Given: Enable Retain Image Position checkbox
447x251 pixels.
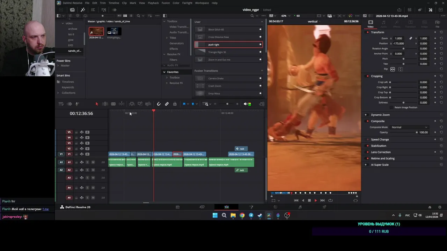Looking at the screenshot, I should click(x=391, y=107).
